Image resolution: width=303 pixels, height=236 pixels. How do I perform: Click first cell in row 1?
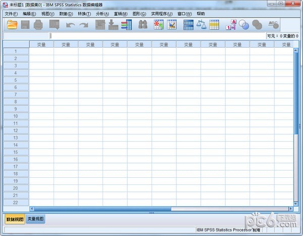pos(41,51)
